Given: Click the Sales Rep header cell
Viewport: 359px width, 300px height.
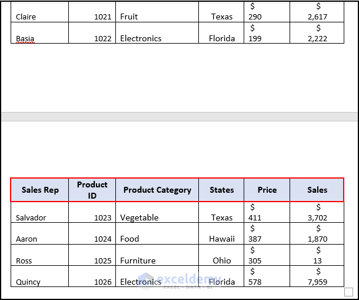Looking at the screenshot, I should (x=40, y=190).
